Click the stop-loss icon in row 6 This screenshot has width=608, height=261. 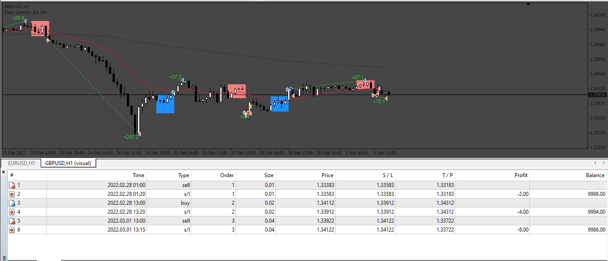pyautogui.click(x=12, y=230)
